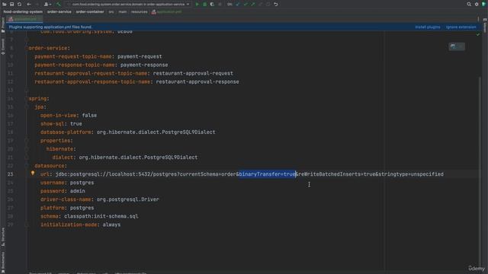
Task: Click the platform postgres value
Action: (x=82, y=208)
